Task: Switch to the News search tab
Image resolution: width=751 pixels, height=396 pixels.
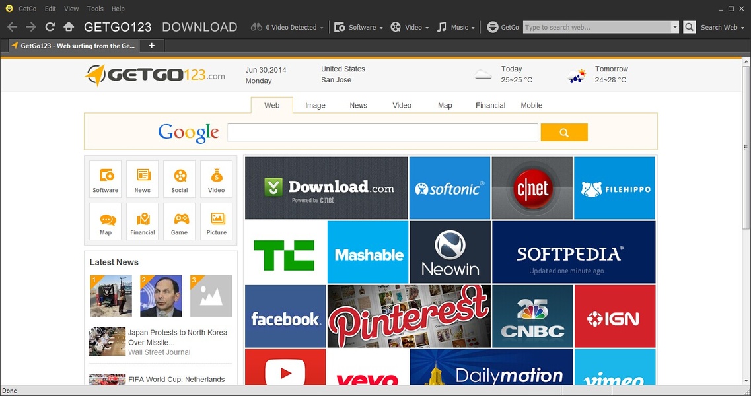Action: [358, 106]
